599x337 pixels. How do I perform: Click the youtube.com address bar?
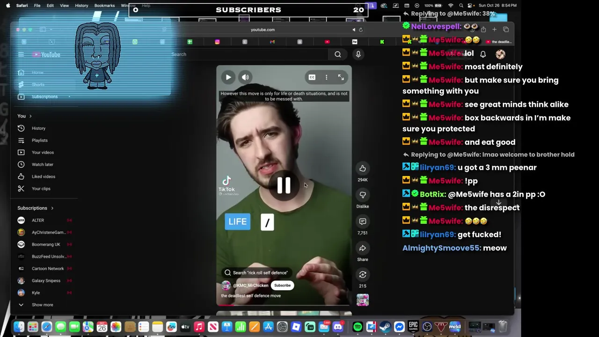point(263,29)
